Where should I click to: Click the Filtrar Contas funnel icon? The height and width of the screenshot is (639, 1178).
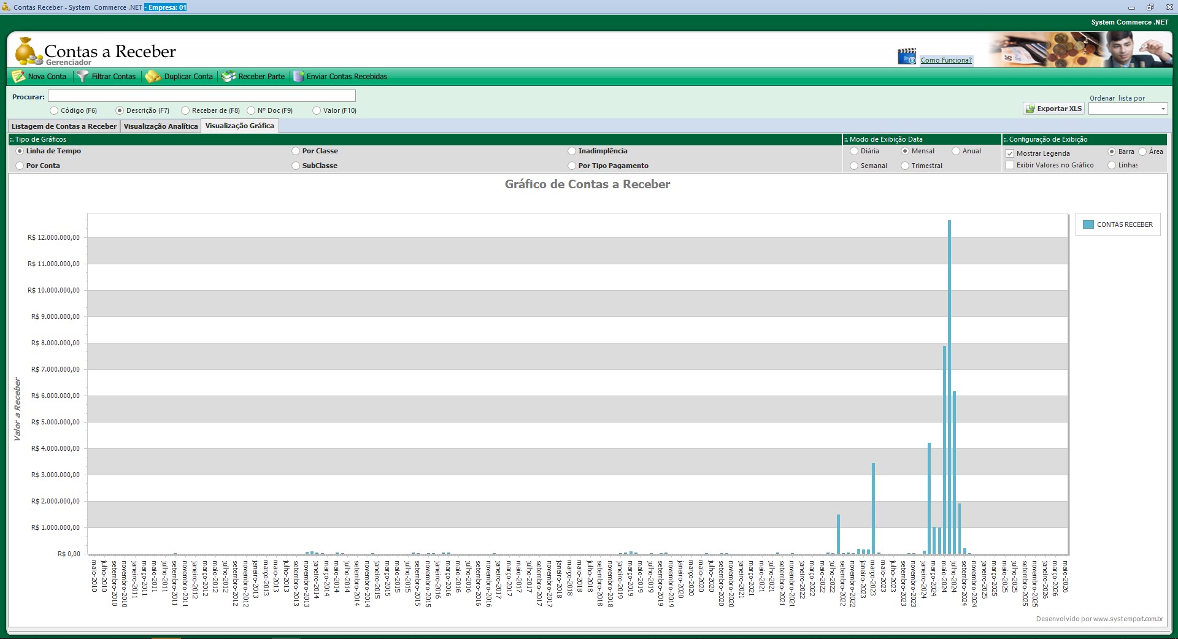[82, 77]
